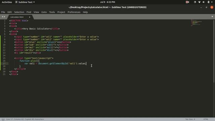This screenshot has height=121, width=215.
Task: Click the closing script tag line 19
Action: tap(20, 69)
